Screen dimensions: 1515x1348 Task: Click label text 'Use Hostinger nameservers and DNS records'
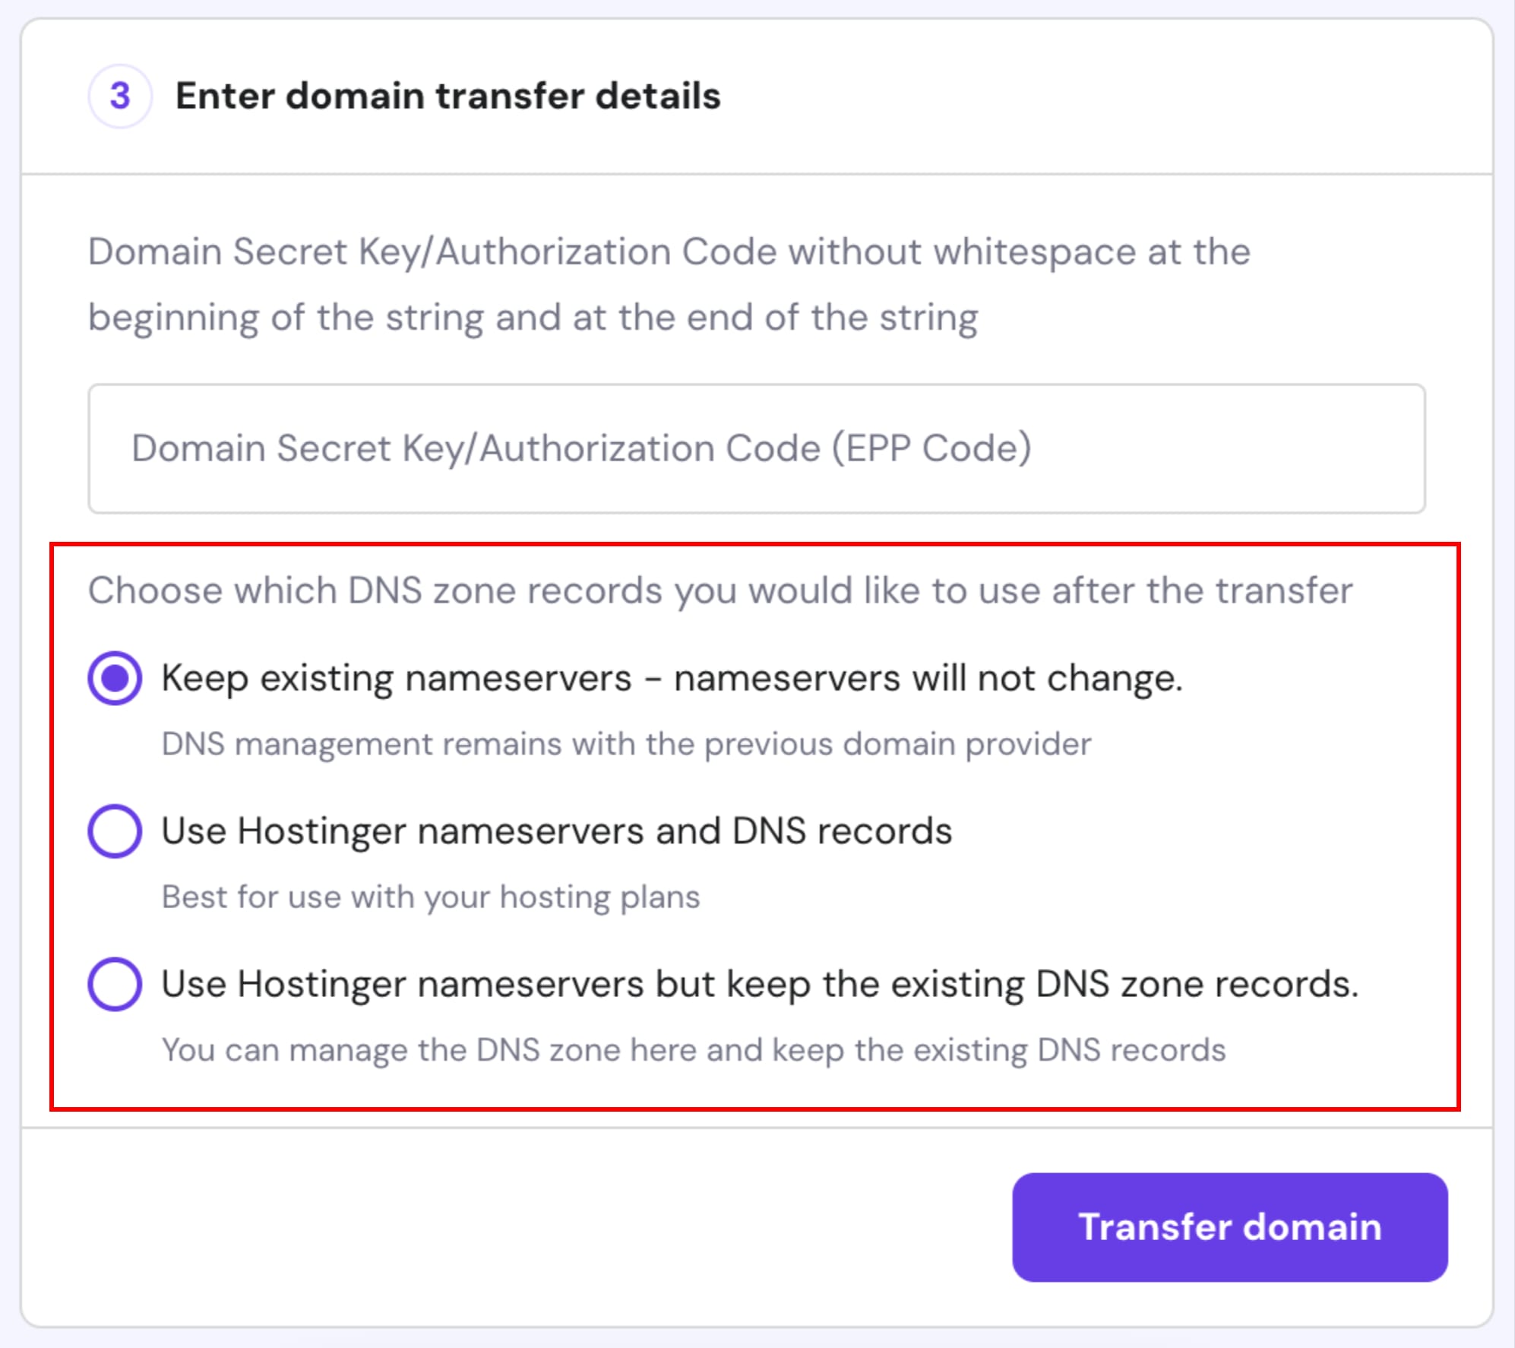pyautogui.click(x=557, y=831)
